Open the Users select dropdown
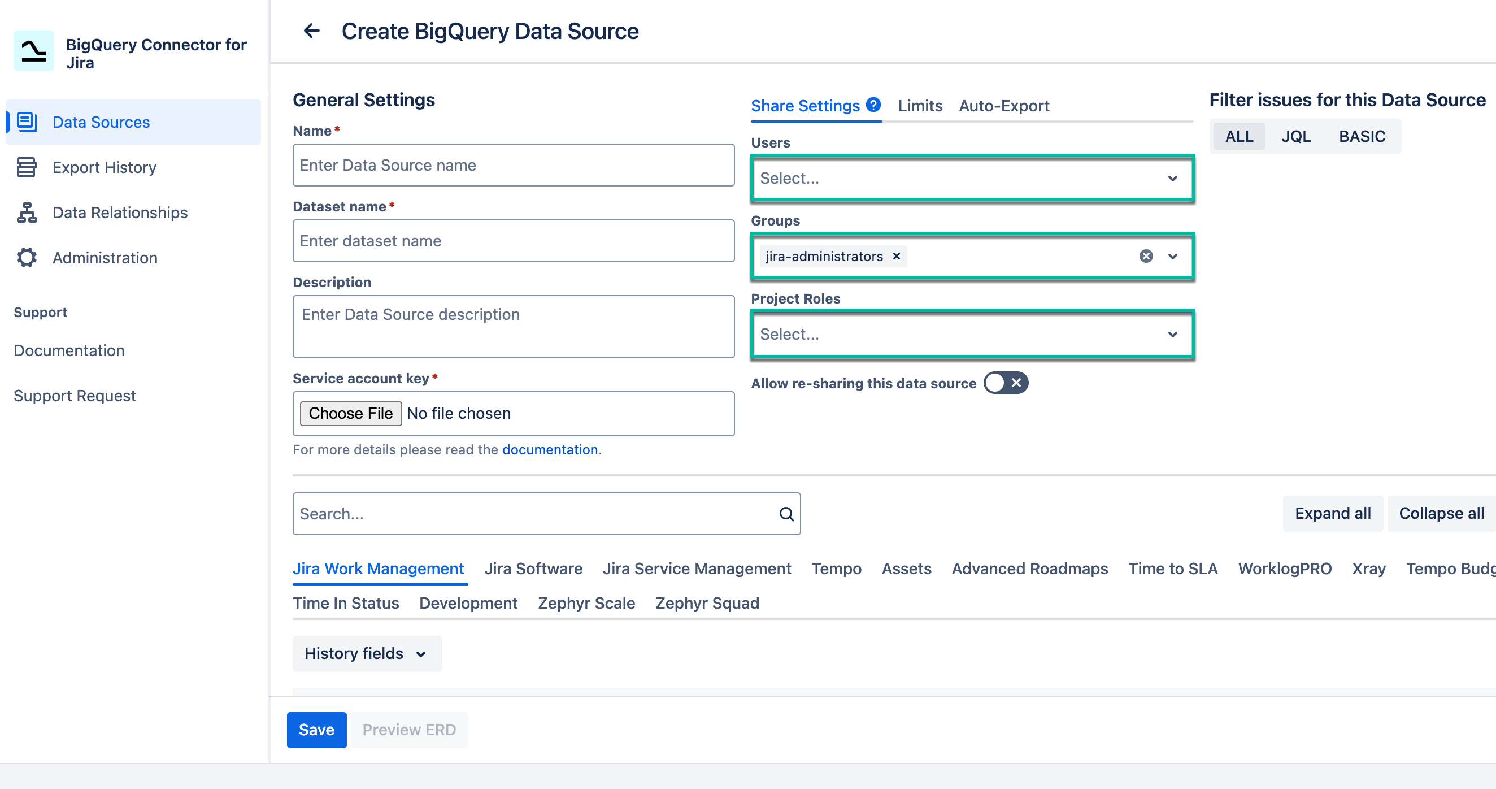1496x789 pixels. [x=972, y=179]
